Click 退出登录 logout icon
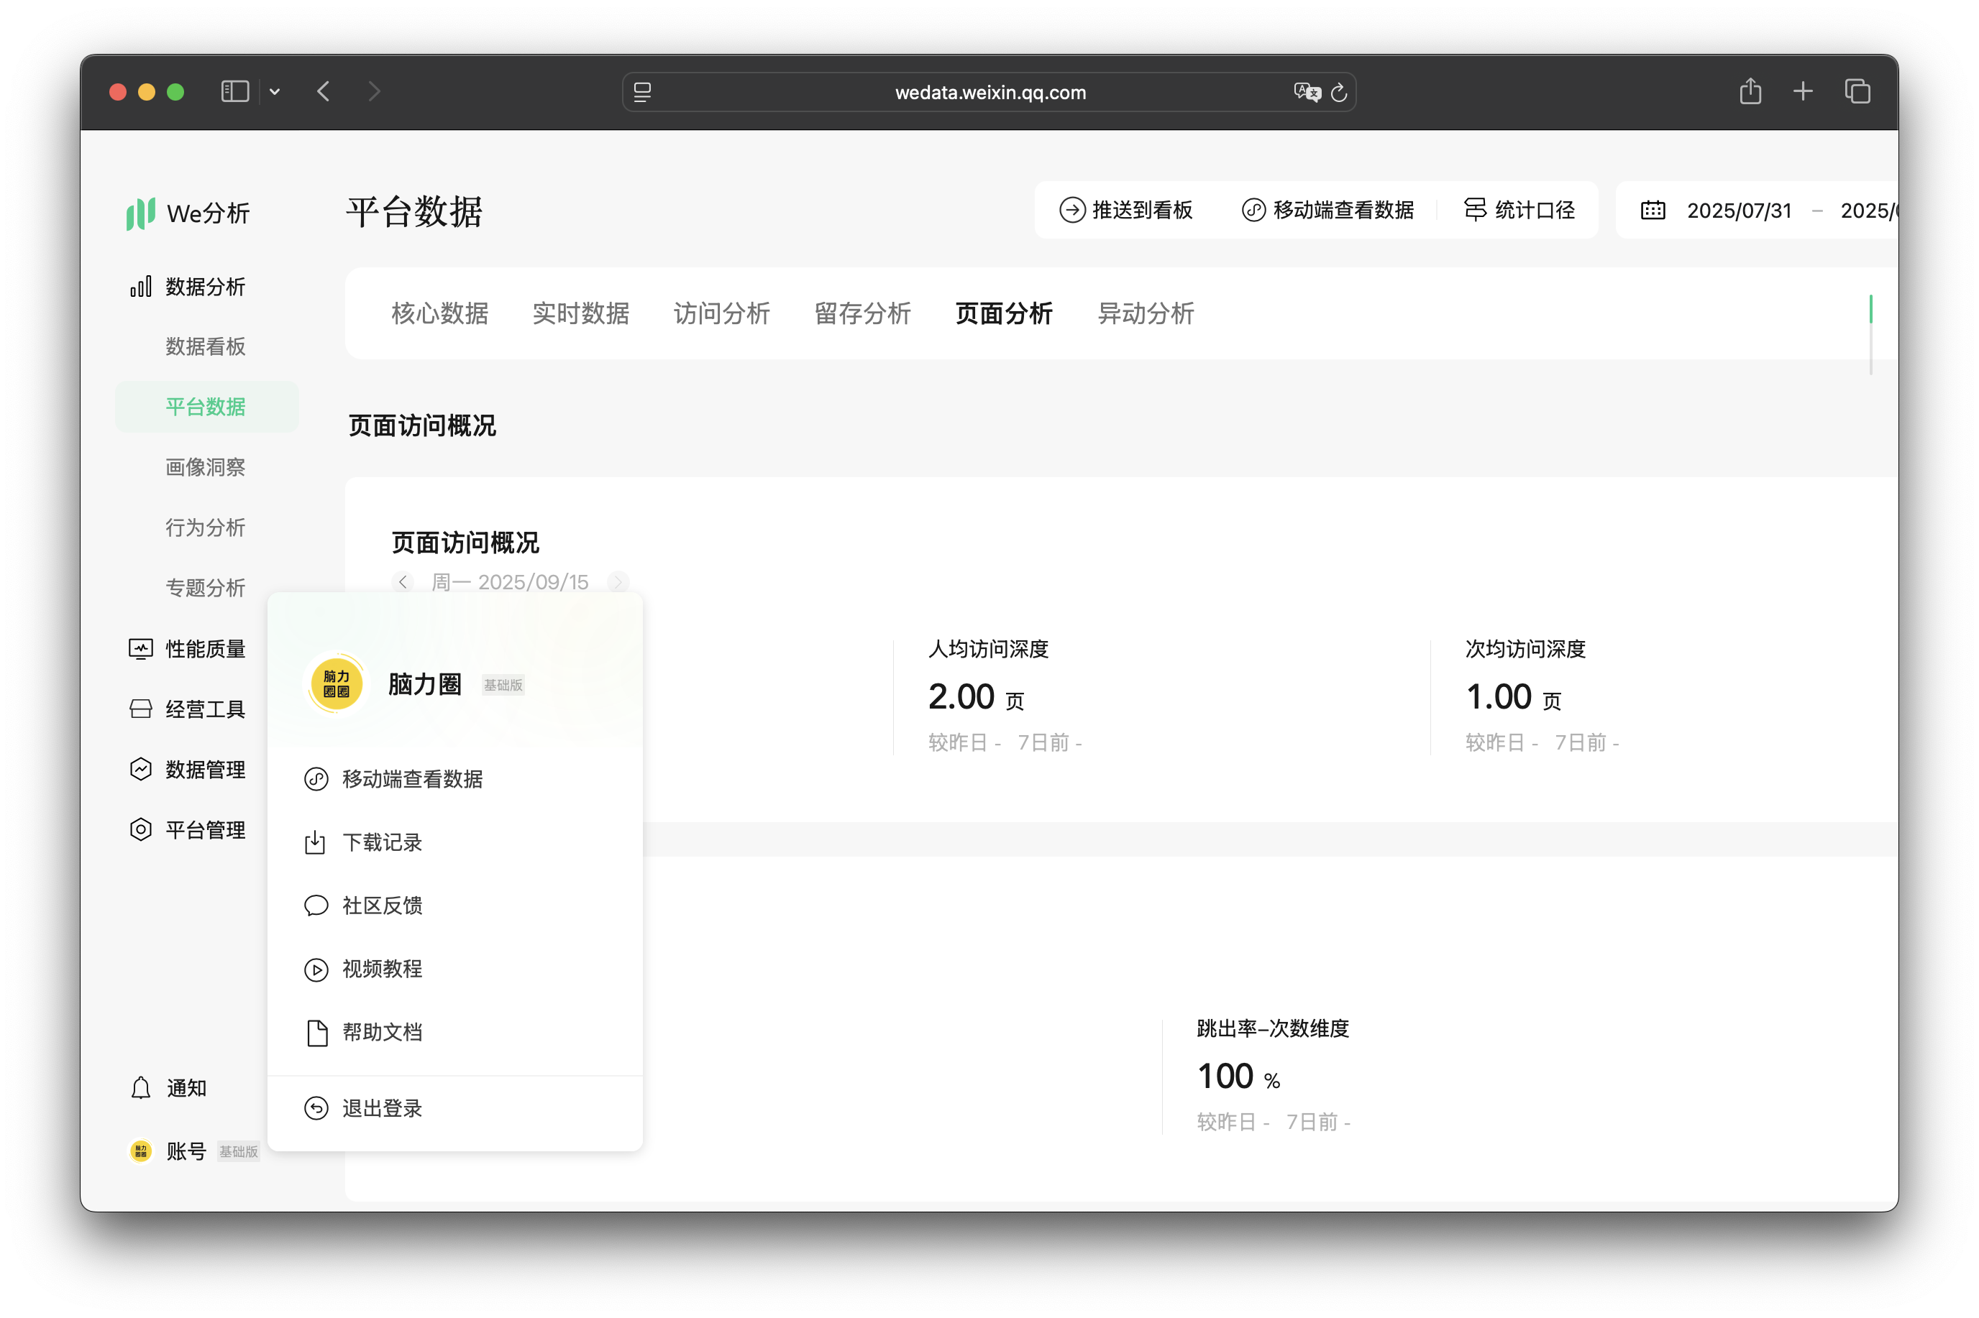The width and height of the screenshot is (1979, 1318). point(316,1108)
